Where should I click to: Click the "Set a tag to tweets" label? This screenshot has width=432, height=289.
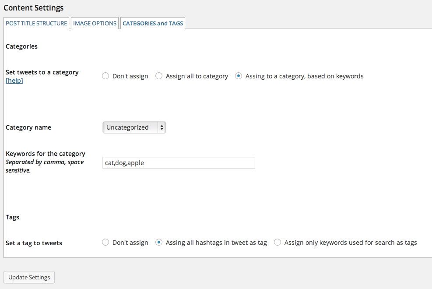click(x=34, y=243)
